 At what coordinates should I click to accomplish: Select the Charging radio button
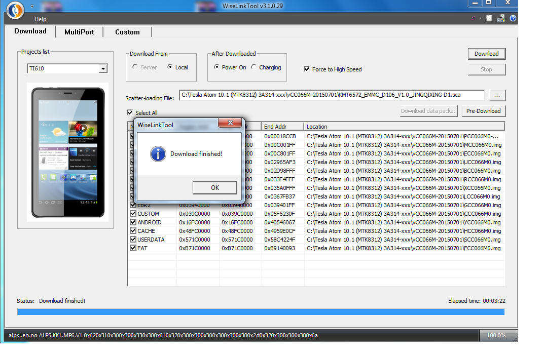point(254,67)
